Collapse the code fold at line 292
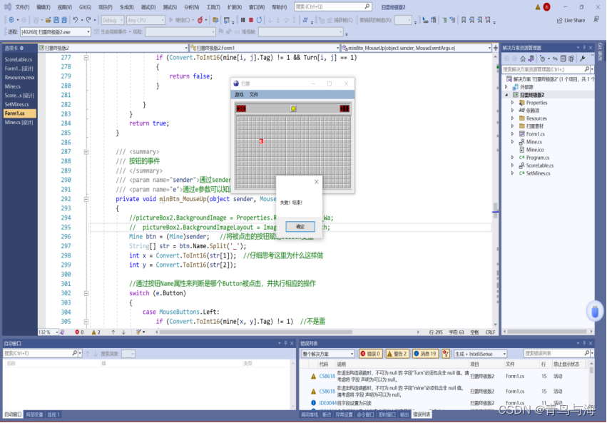 tap(86, 199)
